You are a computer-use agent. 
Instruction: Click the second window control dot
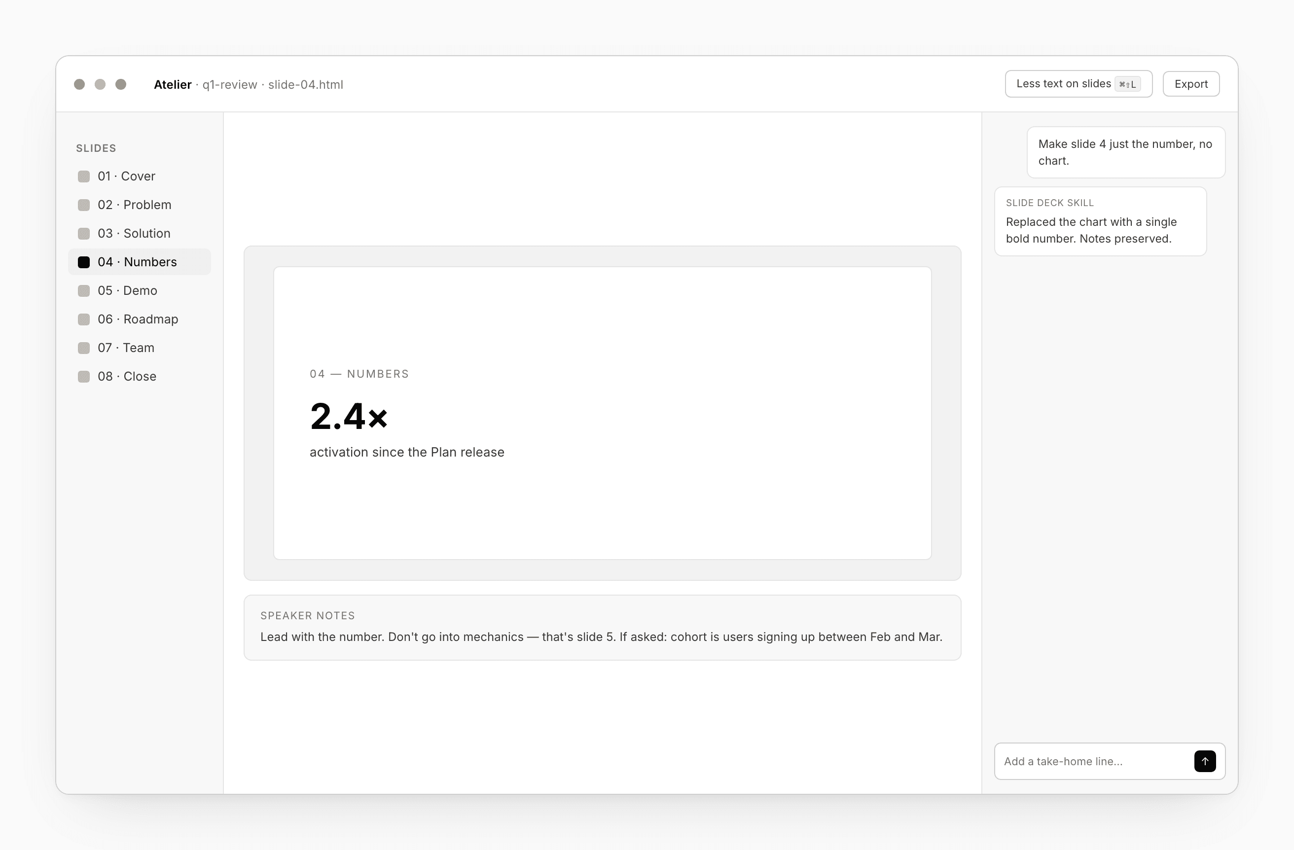100,84
